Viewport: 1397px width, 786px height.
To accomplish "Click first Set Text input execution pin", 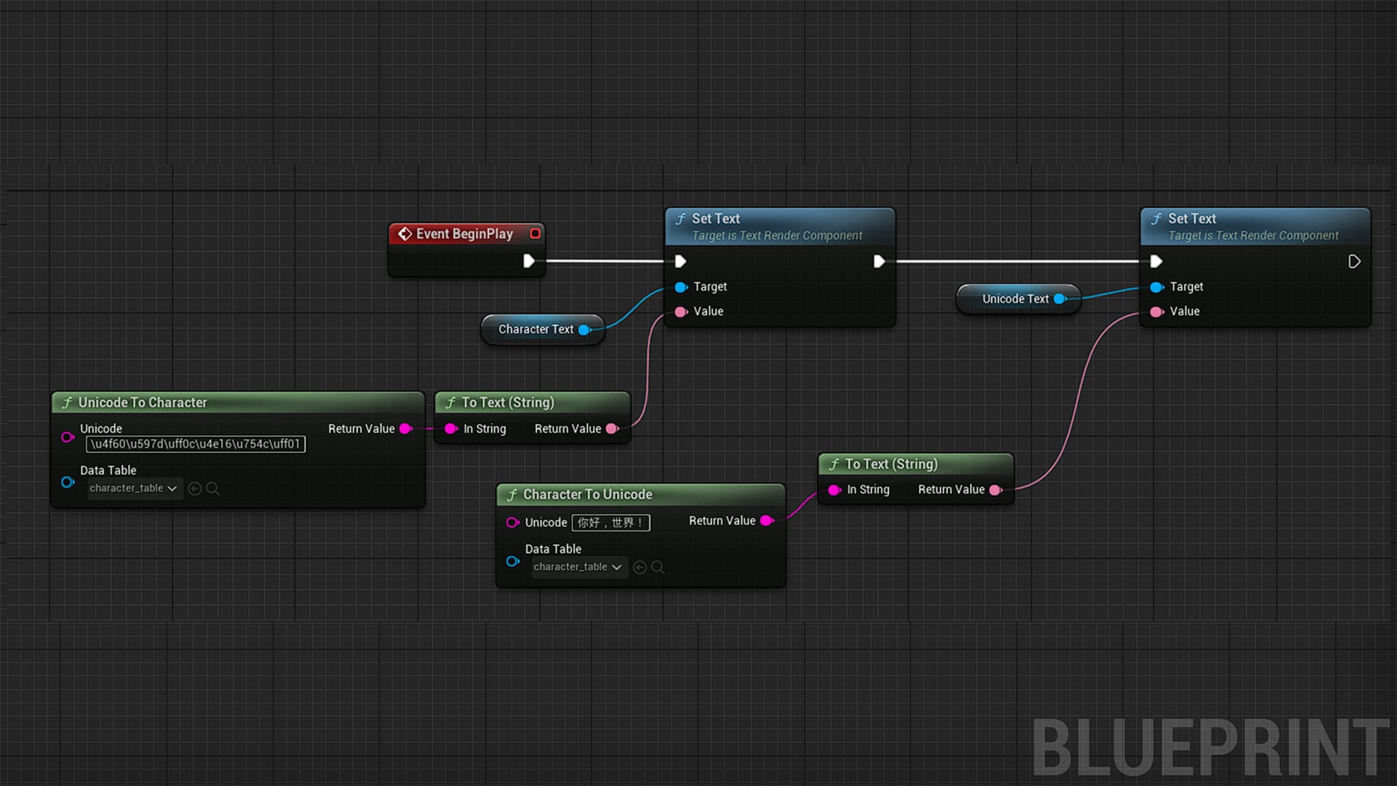I will coord(680,261).
